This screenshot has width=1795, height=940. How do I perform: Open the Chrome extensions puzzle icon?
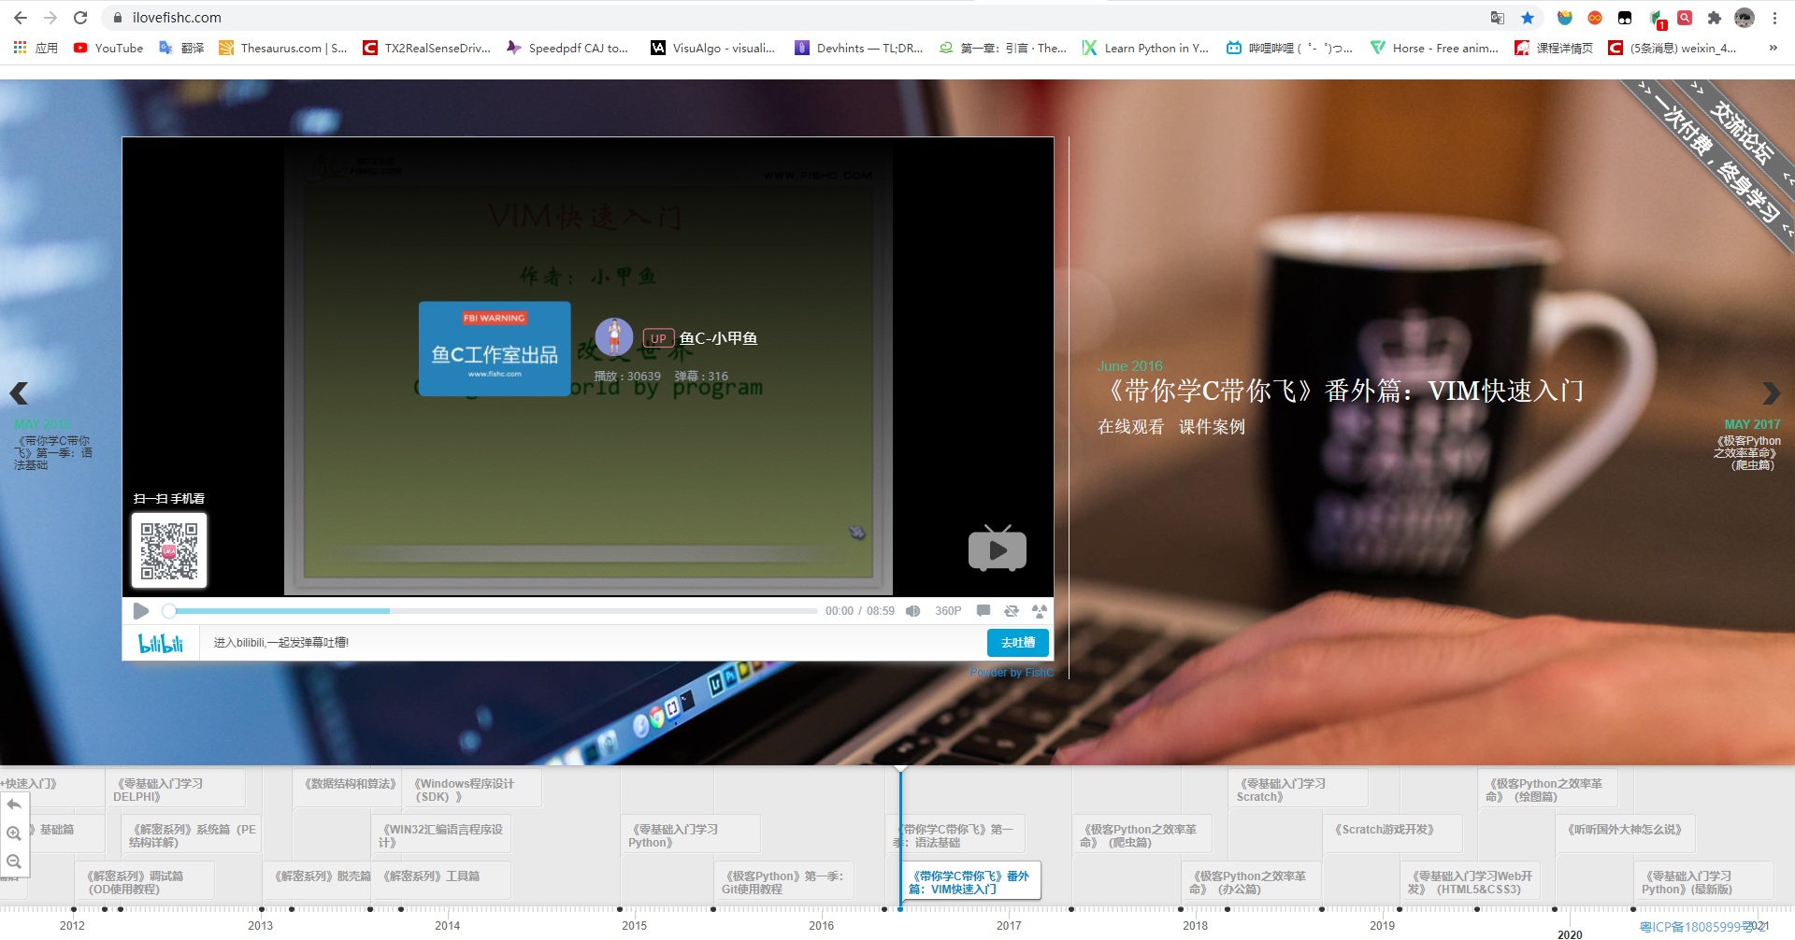(1715, 18)
